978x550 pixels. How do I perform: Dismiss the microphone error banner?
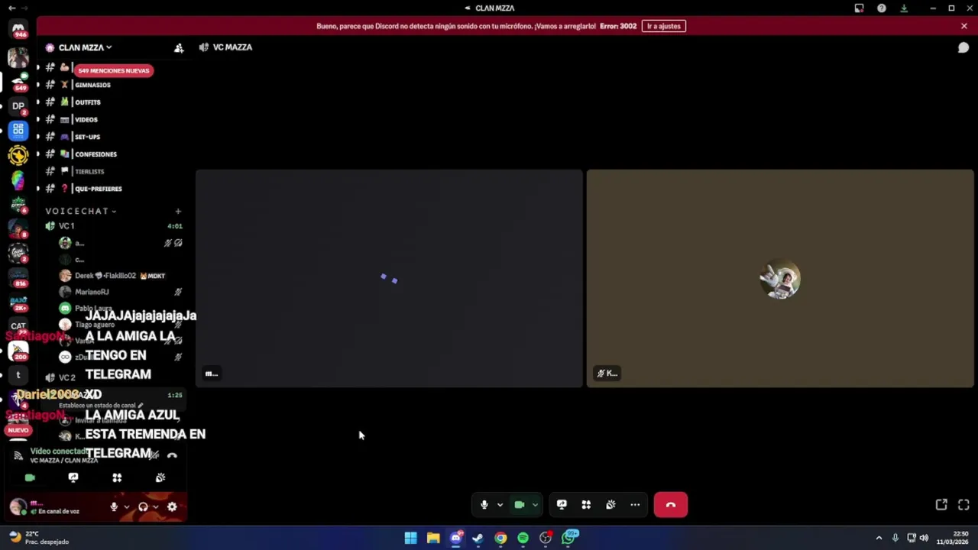point(963,26)
